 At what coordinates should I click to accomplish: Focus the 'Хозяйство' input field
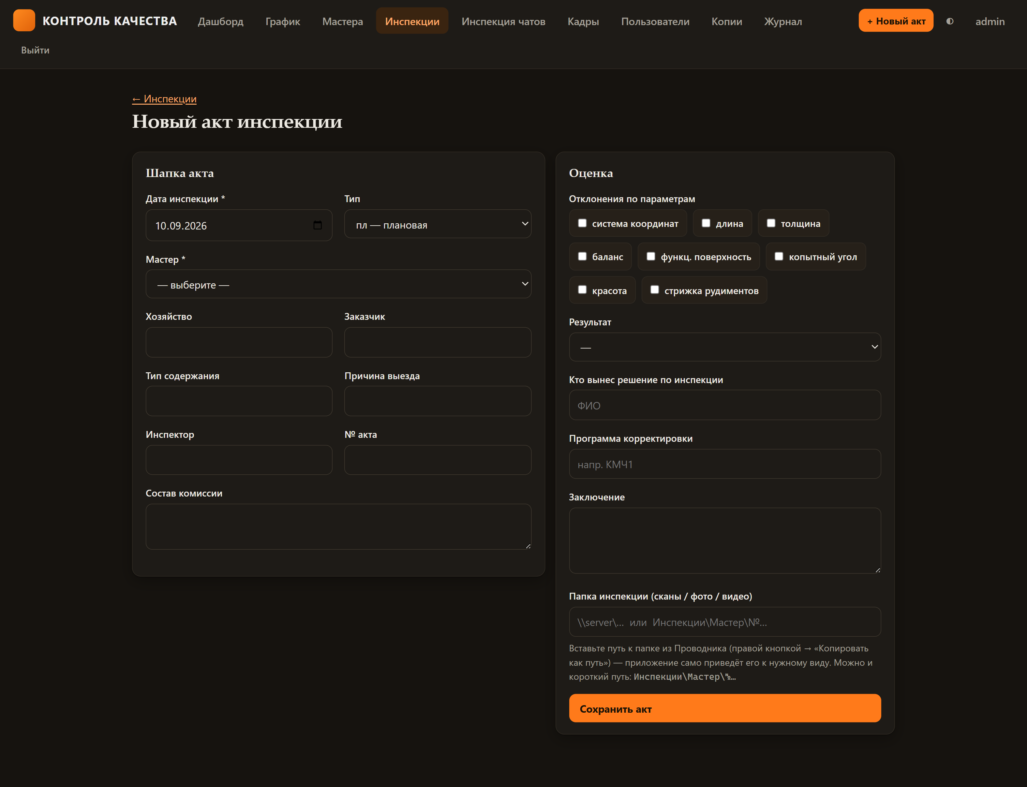tap(239, 342)
